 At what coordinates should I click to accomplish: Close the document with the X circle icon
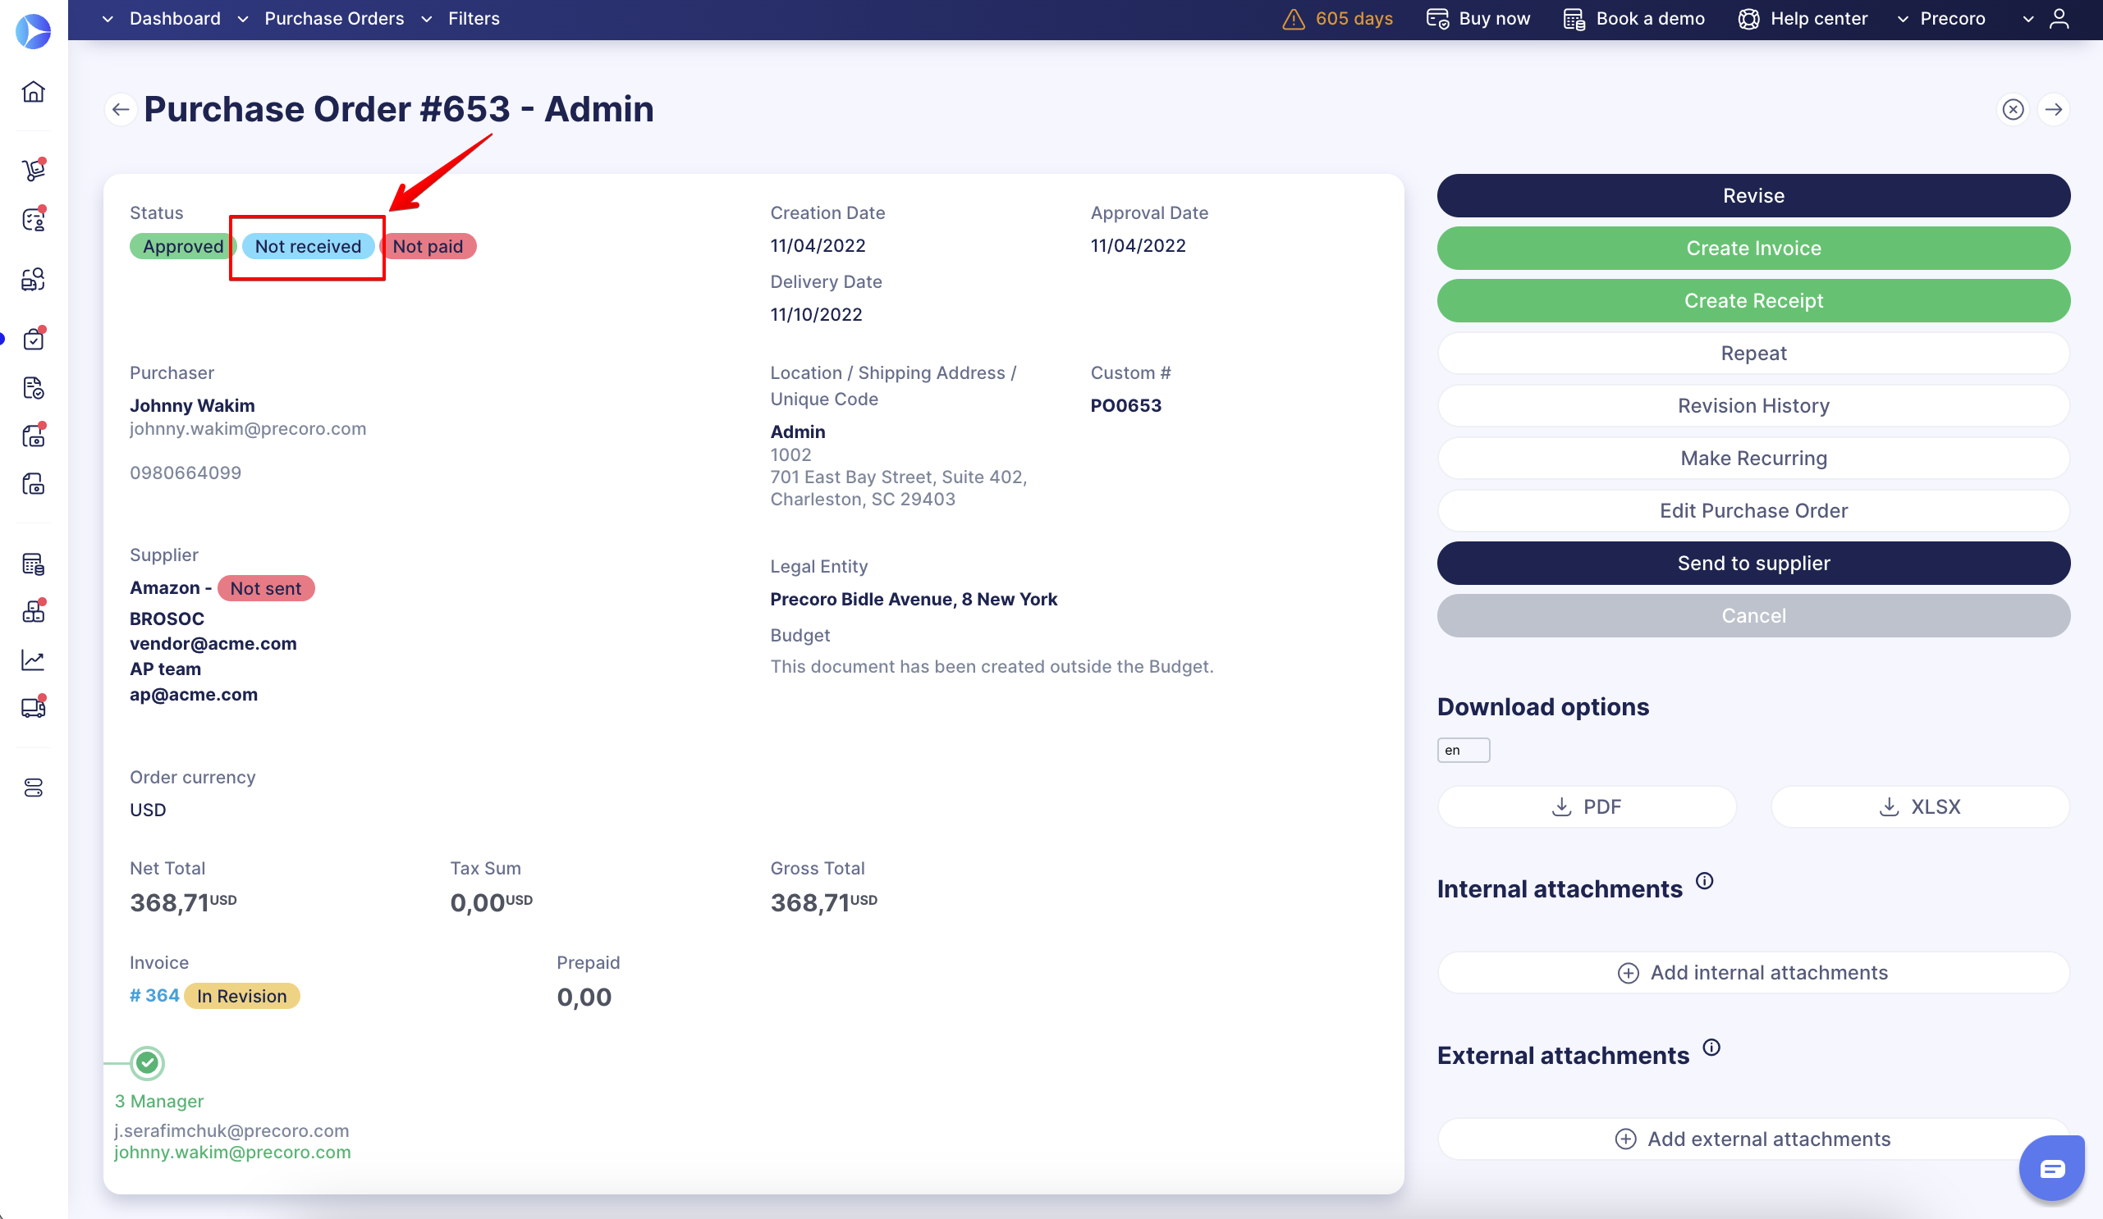point(2013,109)
